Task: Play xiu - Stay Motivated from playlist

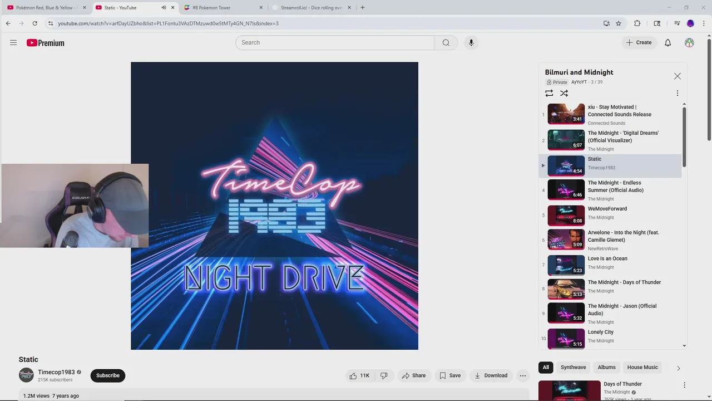Action: pos(610,114)
